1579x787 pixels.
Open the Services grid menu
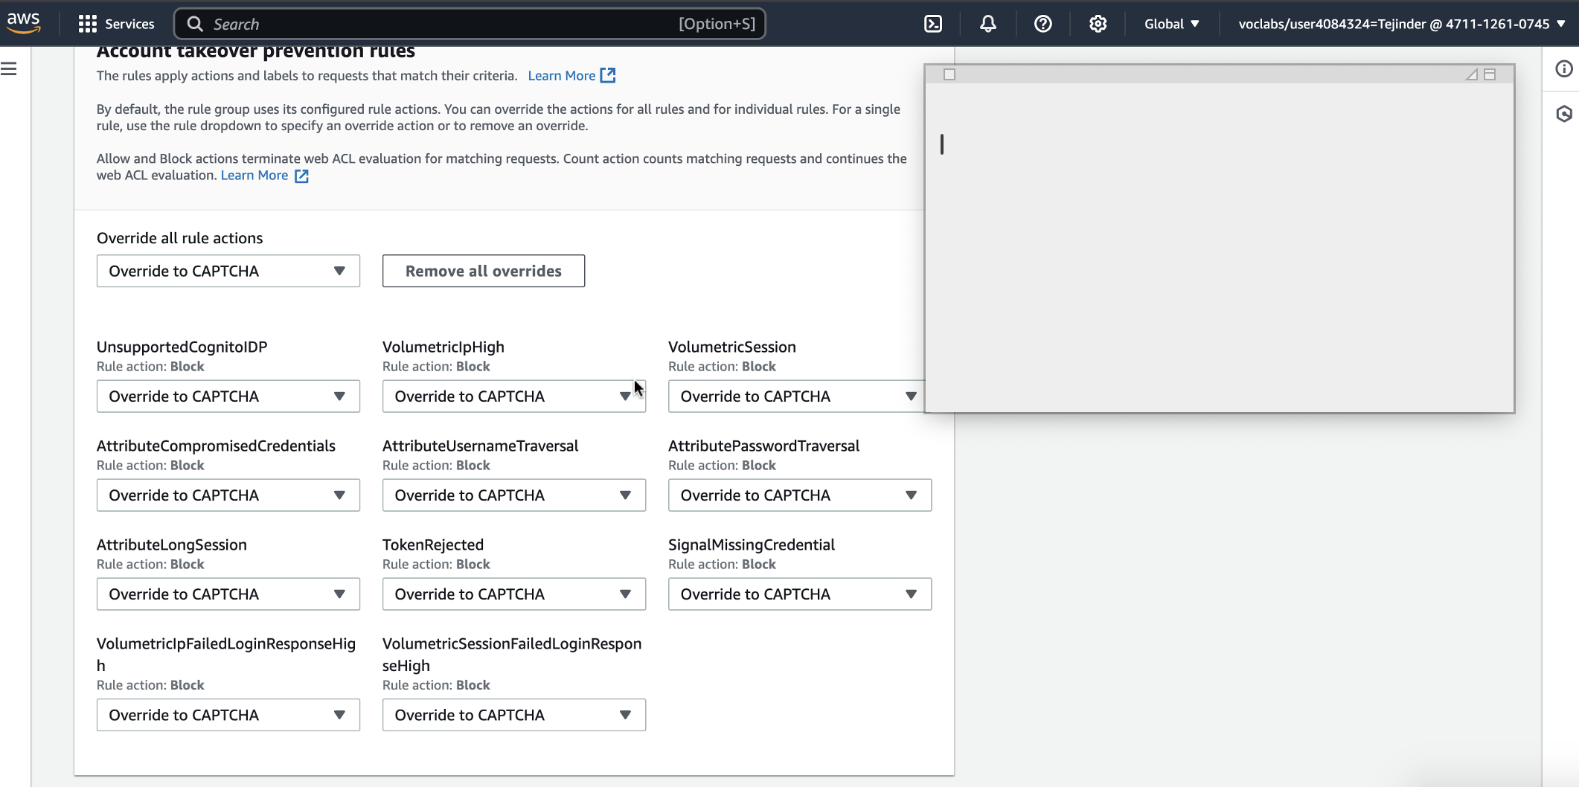point(117,24)
